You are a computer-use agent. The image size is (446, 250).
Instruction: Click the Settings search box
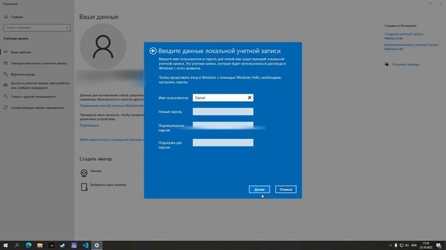point(37,28)
